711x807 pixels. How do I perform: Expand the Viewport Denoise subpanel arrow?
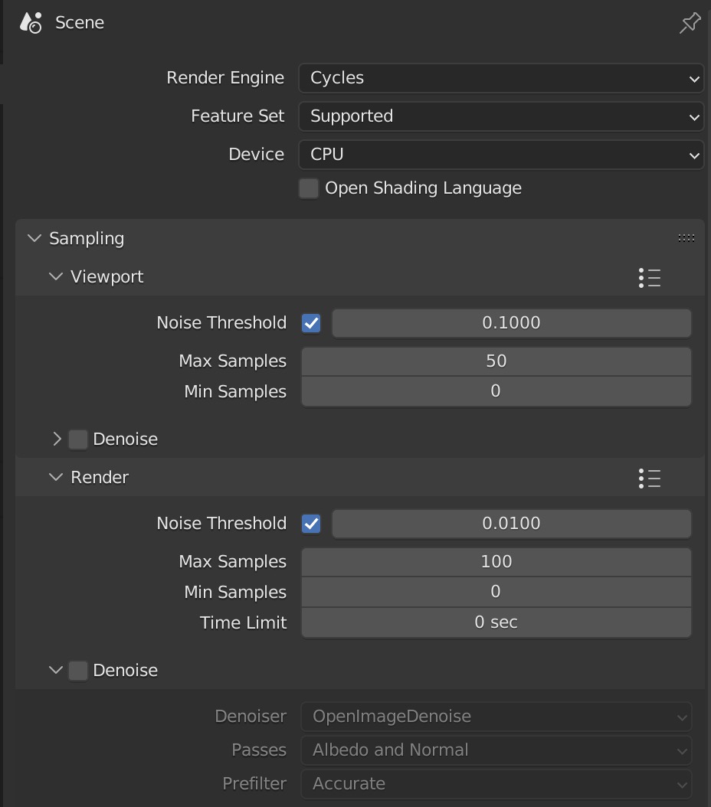point(57,439)
